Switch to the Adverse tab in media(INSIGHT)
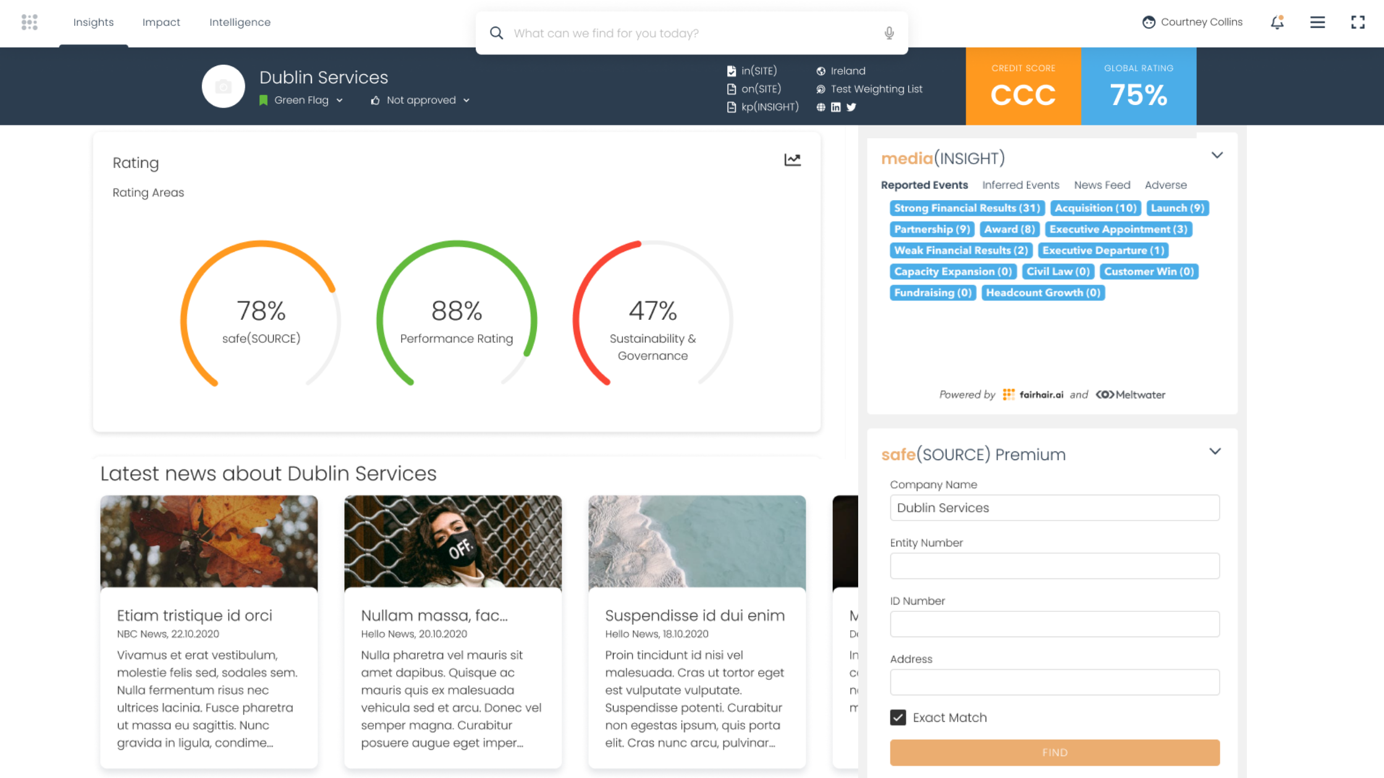 pyautogui.click(x=1165, y=184)
